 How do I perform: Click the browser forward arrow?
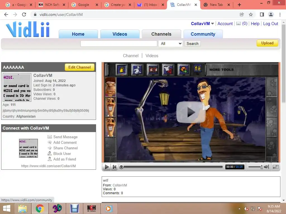15,14
